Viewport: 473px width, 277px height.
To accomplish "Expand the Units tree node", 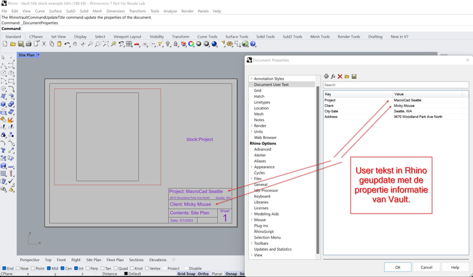I will (x=251, y=132).
